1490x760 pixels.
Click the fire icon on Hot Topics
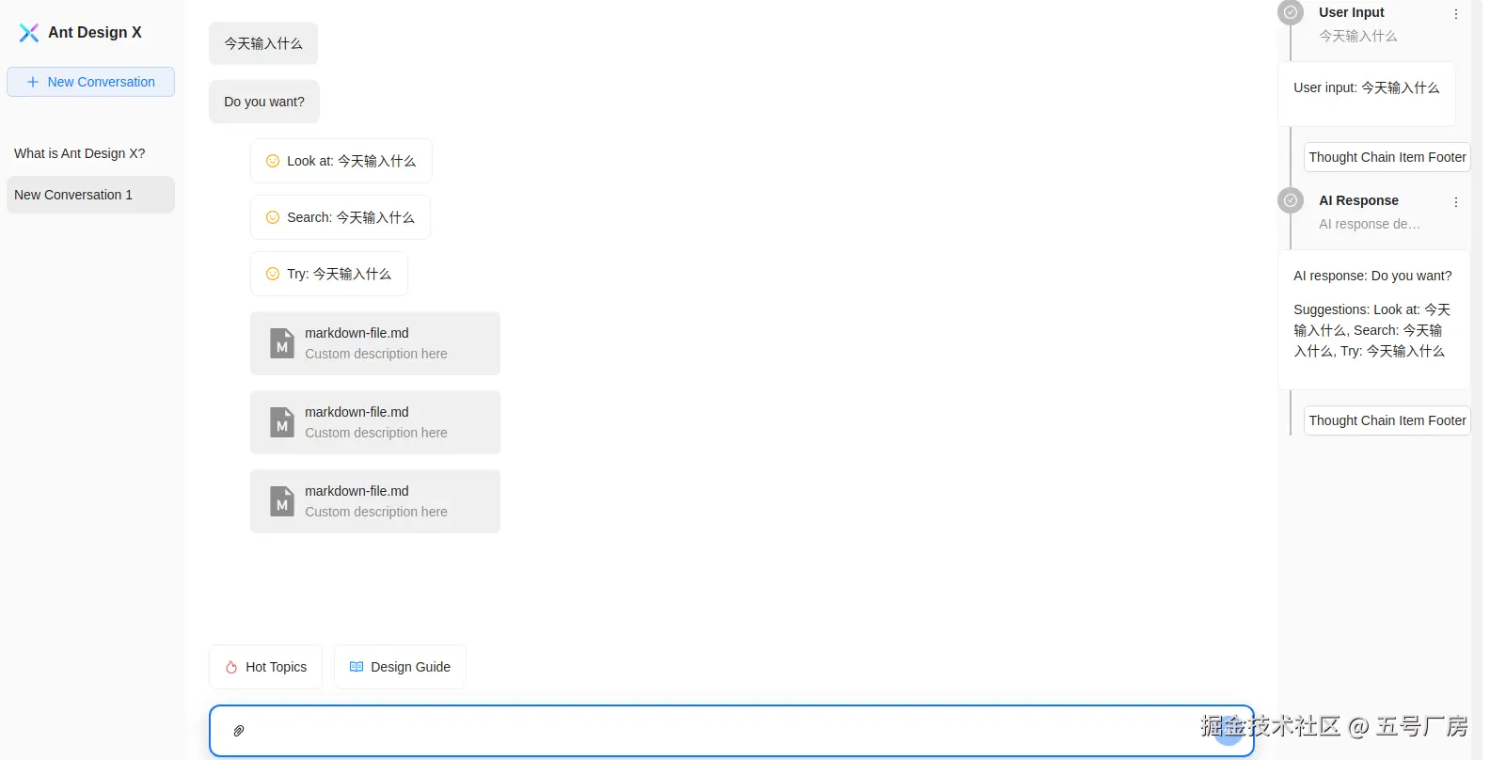231,667
